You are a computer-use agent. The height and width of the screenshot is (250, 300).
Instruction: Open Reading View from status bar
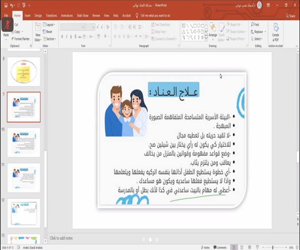(x=249, y=247)
